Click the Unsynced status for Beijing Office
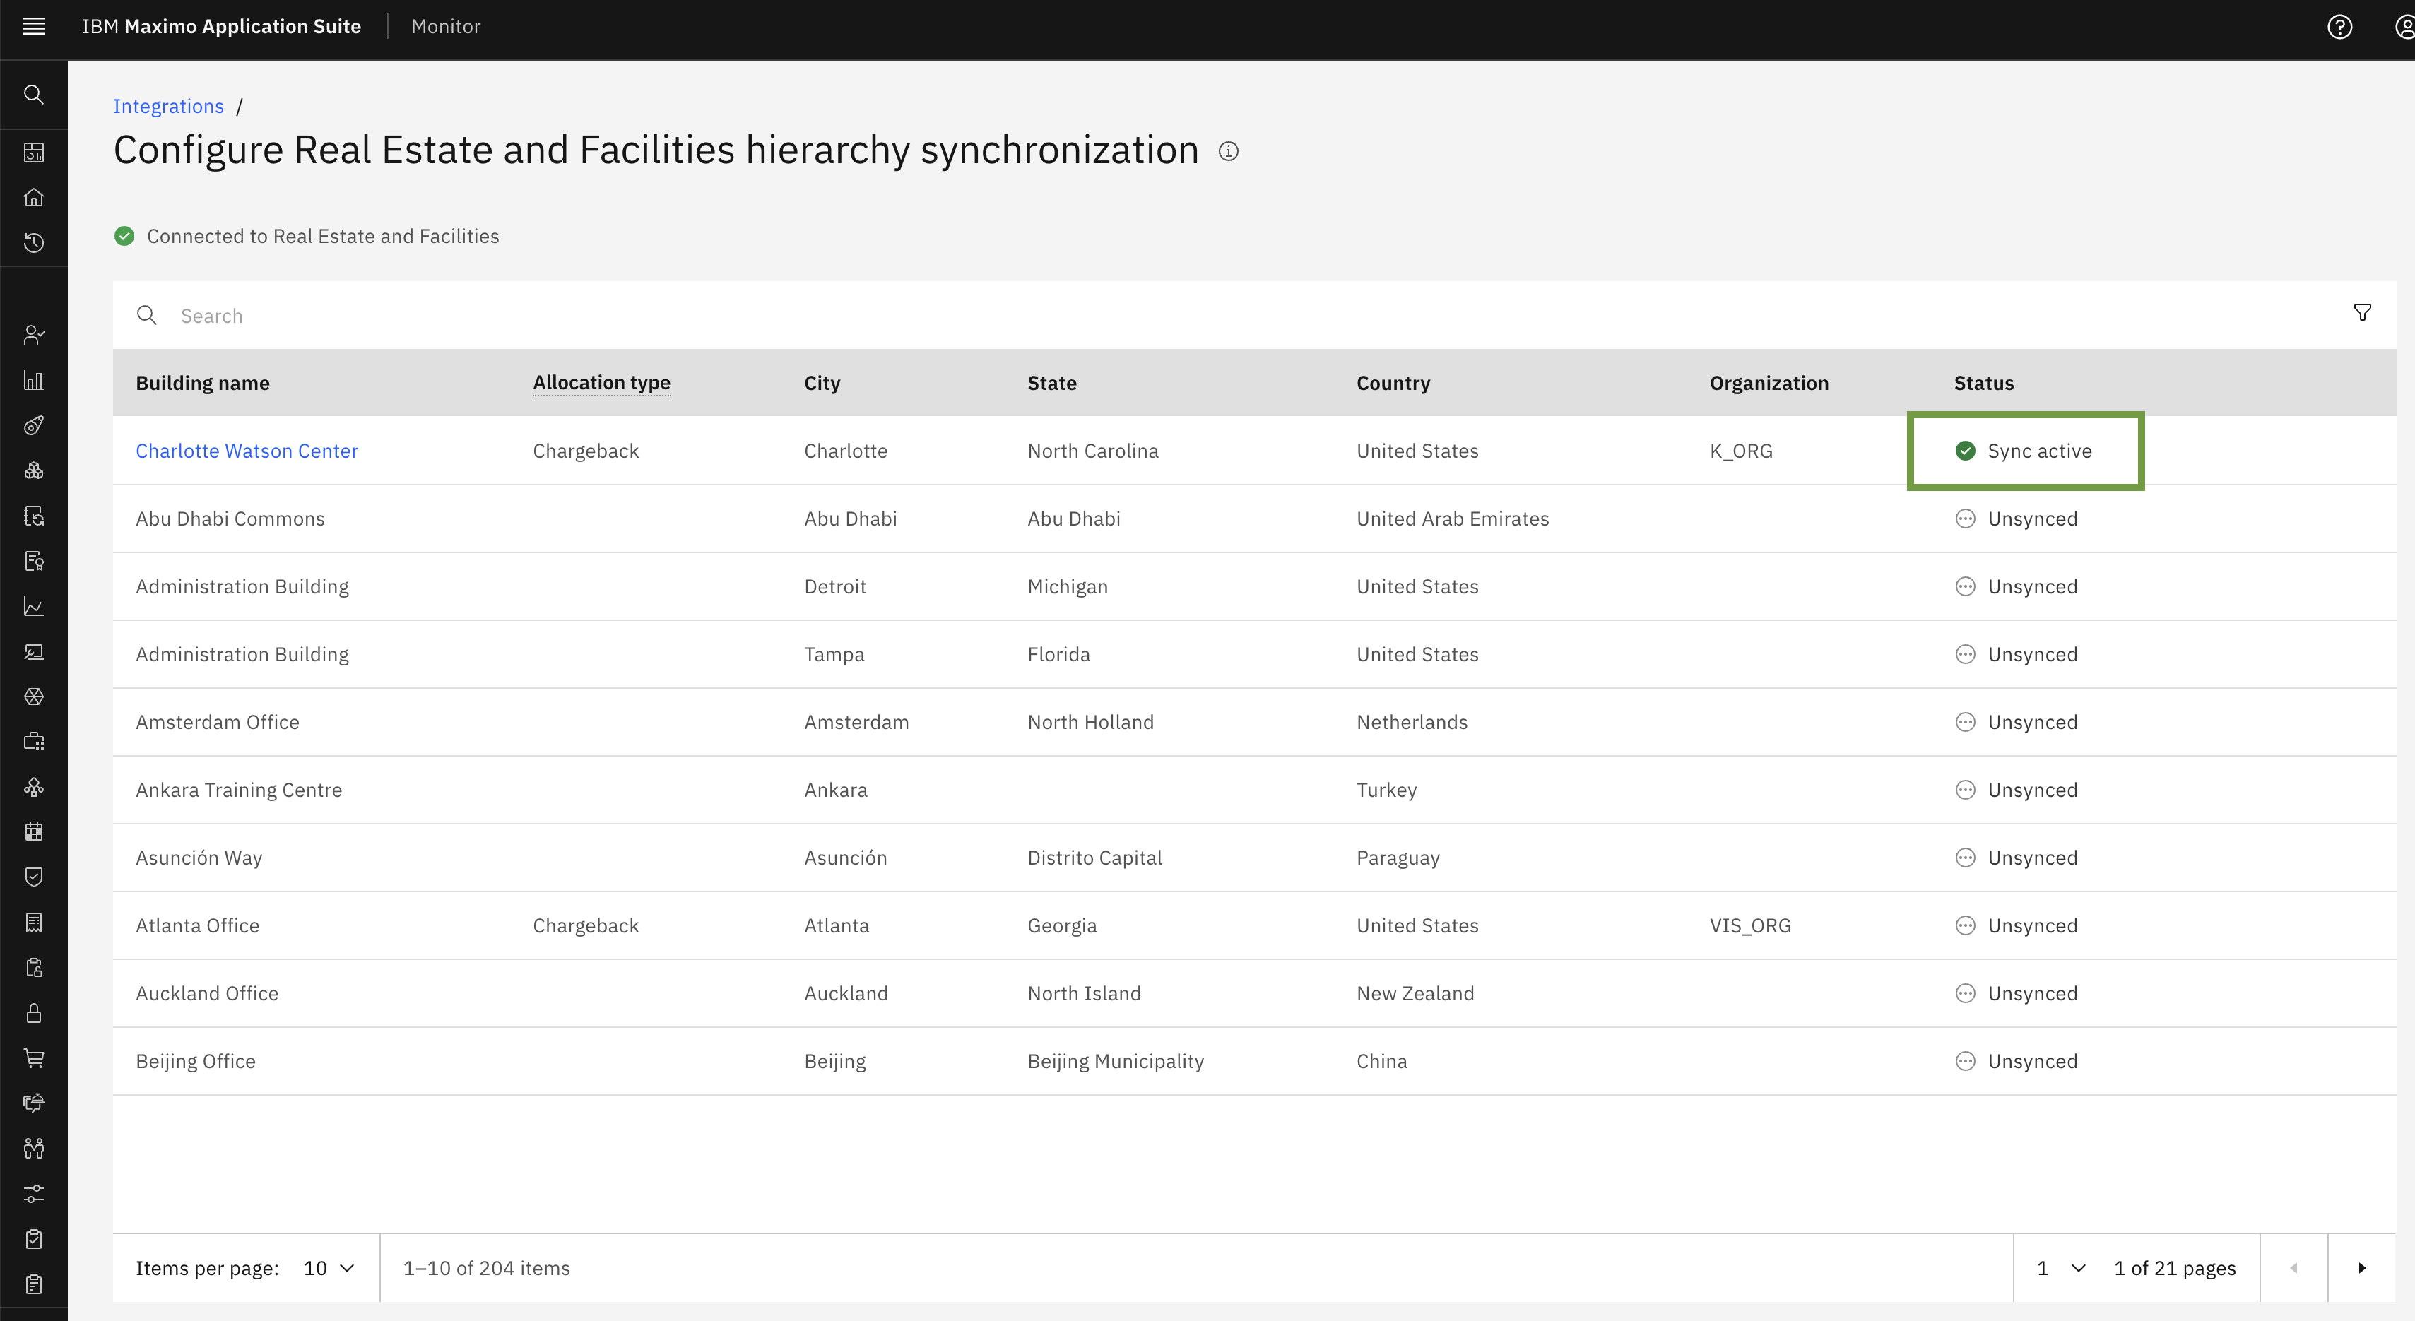The height and width of the screenshot is (1321, 2415). [x=2017, y=1061]
